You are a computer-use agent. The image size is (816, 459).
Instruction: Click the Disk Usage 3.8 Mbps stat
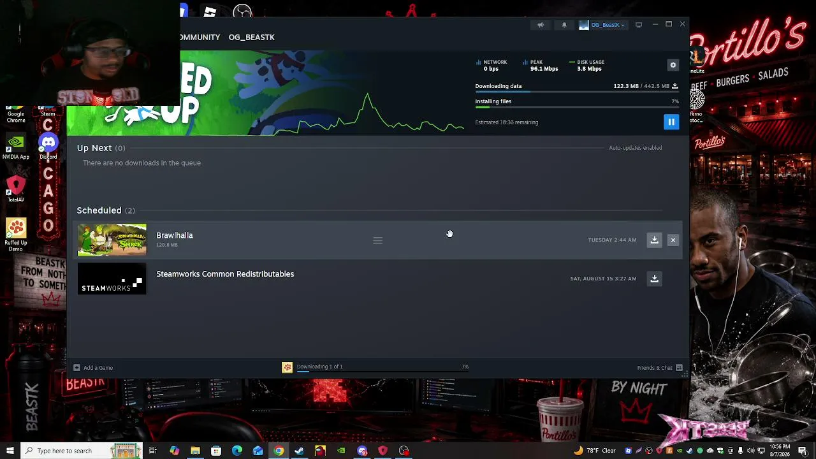click(x=586, y=66)
